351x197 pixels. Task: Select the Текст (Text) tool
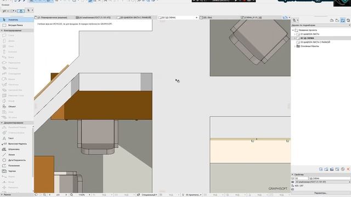point(17,138)
